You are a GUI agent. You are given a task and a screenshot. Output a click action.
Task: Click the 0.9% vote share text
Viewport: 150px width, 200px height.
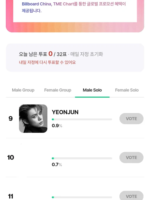pos(57,126)
